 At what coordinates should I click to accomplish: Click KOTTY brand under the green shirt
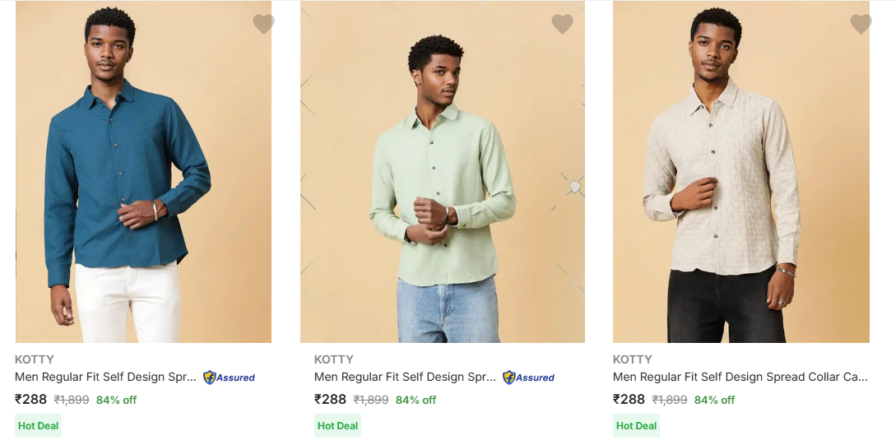(334, 359)
